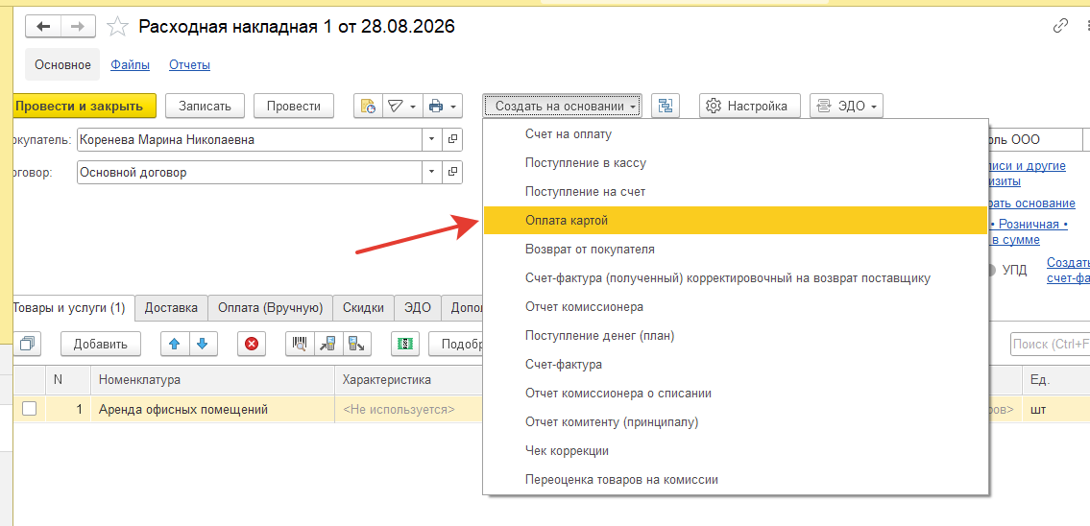Open the Договор record with open icon
Viewport: 1090px width, 526px height.
pyautogui.click(x=452, y=173)
